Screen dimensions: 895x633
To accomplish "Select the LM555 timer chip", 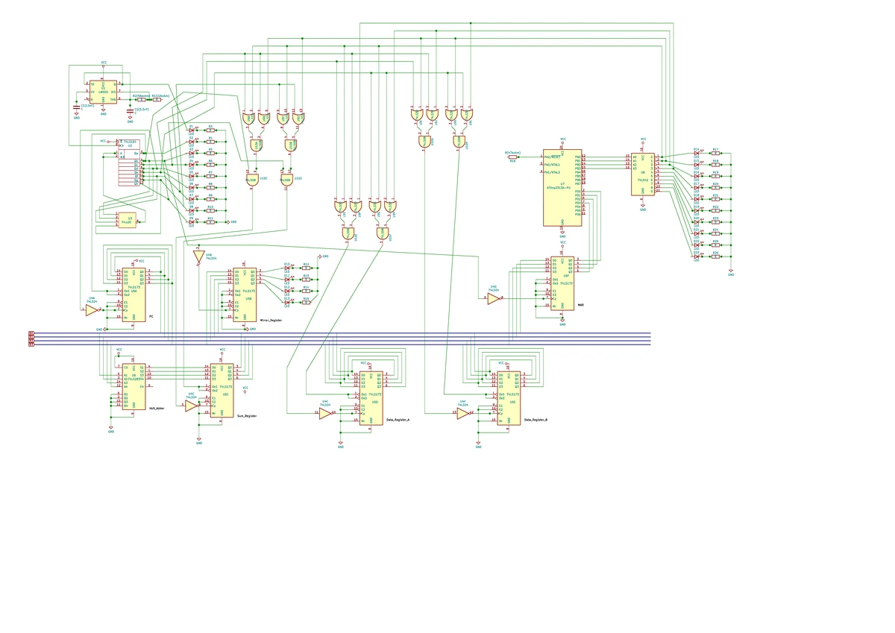I will point(103,91).
